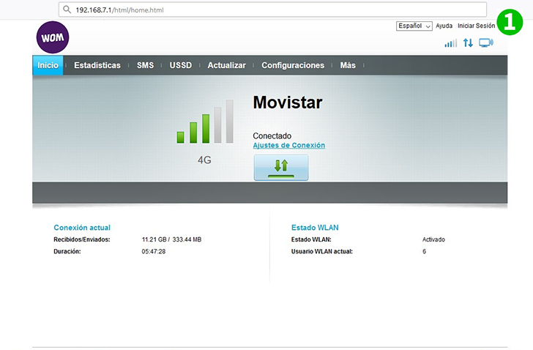The image size is (533, 350).
Task: Click Iniciar Sesión to log in
Action: pos(476,26)
